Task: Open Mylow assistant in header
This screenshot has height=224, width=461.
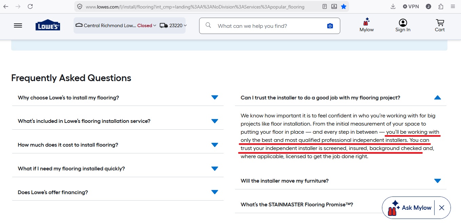Action: (366, 25)
